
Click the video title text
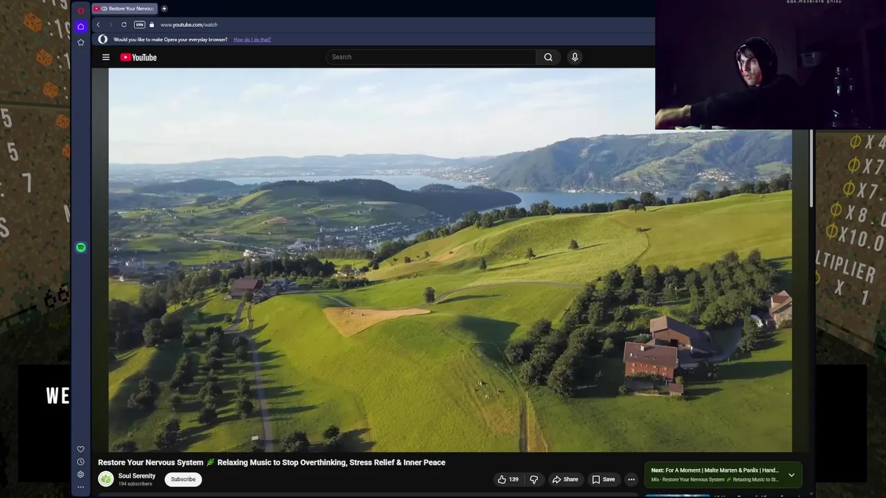tap(271, 463)
